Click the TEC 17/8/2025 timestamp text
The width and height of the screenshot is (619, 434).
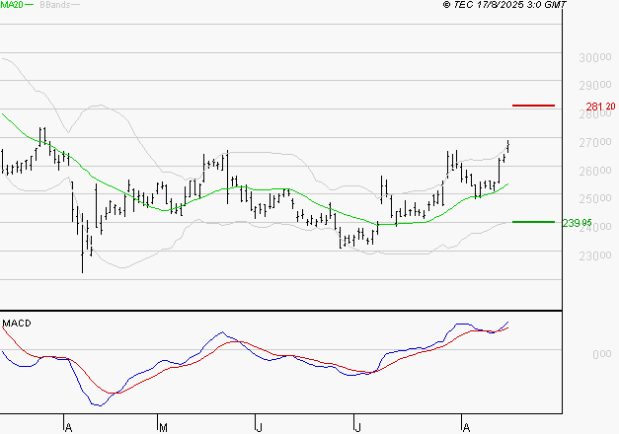504,5
